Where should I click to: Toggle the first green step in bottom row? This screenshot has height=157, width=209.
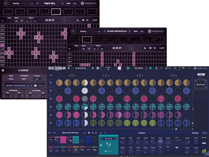pyautogui.click(x=93, y=123)
